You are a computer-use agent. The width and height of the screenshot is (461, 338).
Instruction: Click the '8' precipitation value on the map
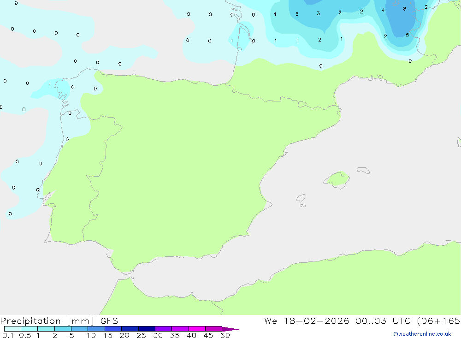pos(405,9)
